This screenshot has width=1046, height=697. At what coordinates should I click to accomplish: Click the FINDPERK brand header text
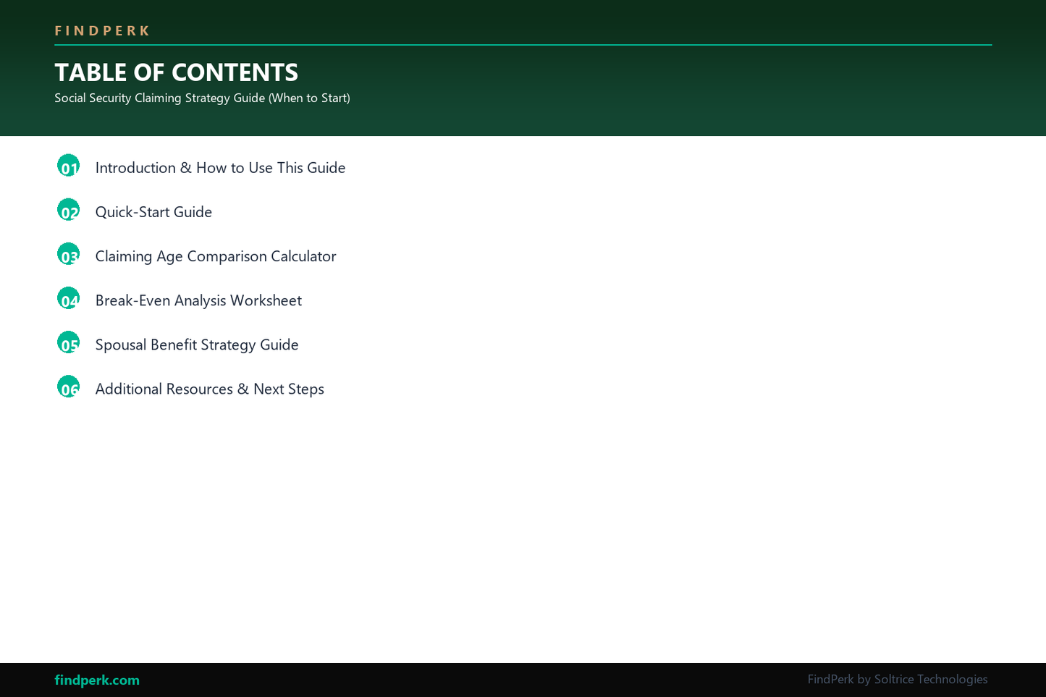coord(102,30)
